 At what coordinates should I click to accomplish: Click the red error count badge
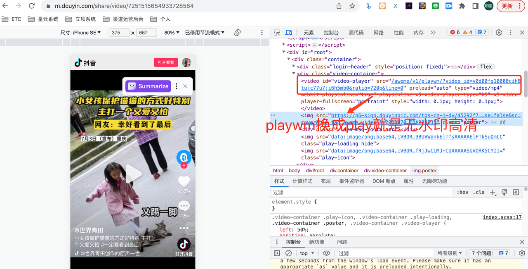455,32
